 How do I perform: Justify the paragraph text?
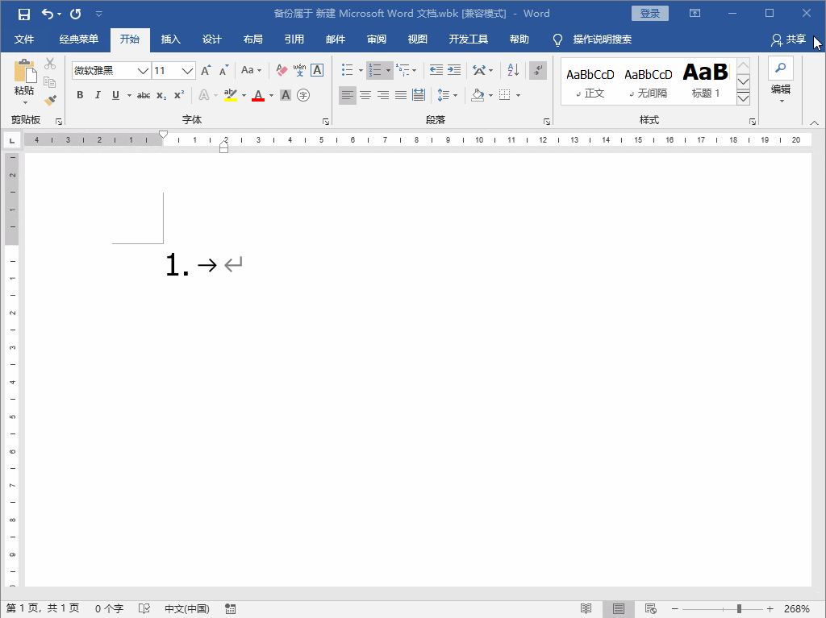pyautogui.click(x=401, y=95)
